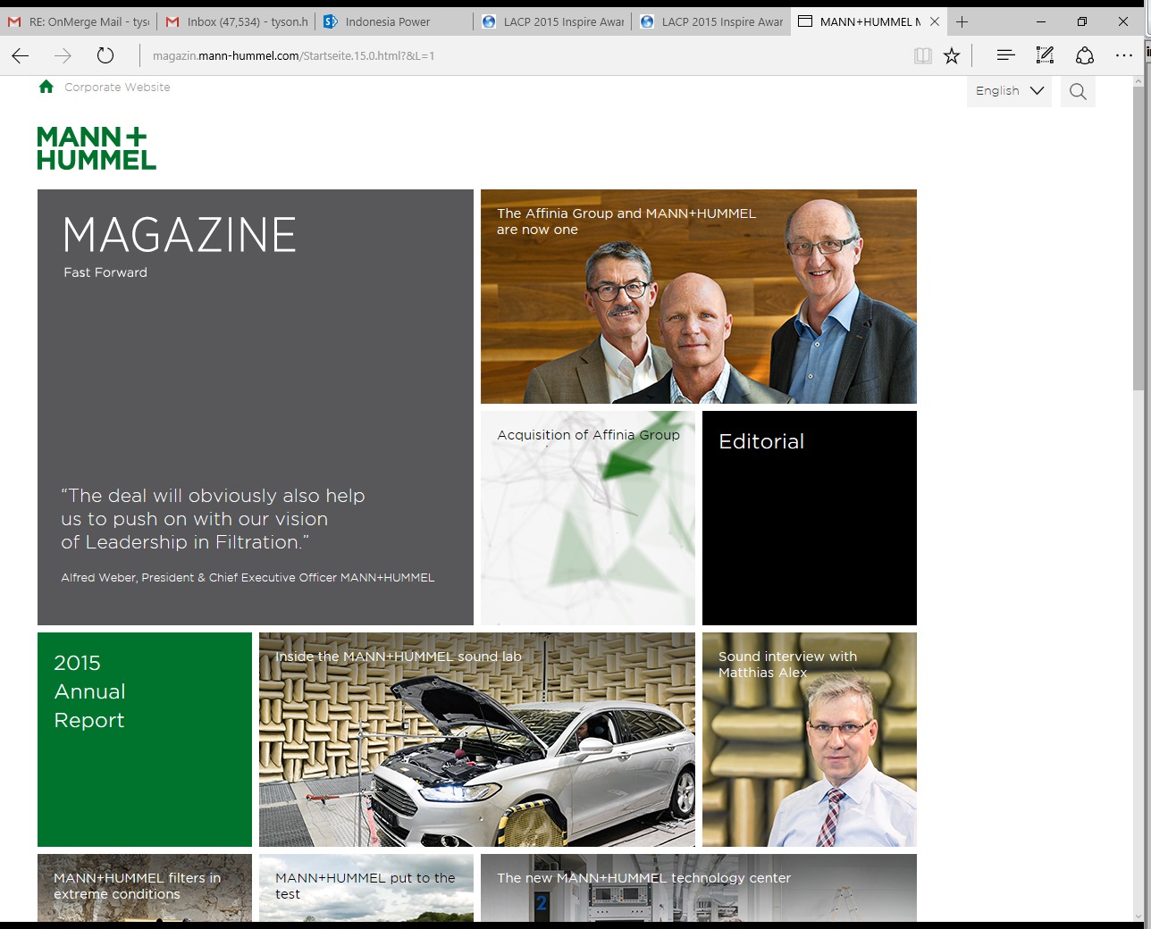Click the website search magnifier icon
1151x929 pixels.
tap(1078, 91)
